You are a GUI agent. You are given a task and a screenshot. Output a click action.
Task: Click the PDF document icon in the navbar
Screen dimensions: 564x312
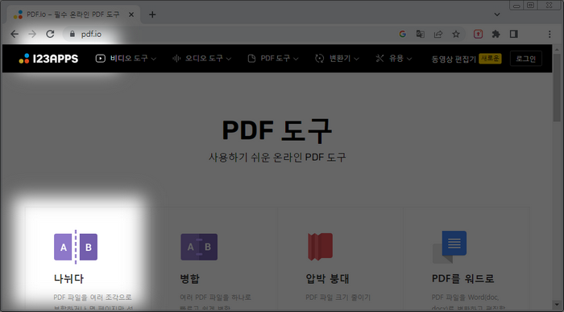(x=251, y=59)
